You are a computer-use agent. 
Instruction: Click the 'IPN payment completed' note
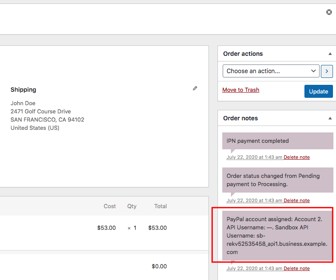(257, 141)
